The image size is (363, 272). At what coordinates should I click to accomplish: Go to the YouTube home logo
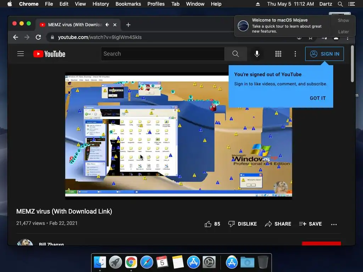point(49,54)
